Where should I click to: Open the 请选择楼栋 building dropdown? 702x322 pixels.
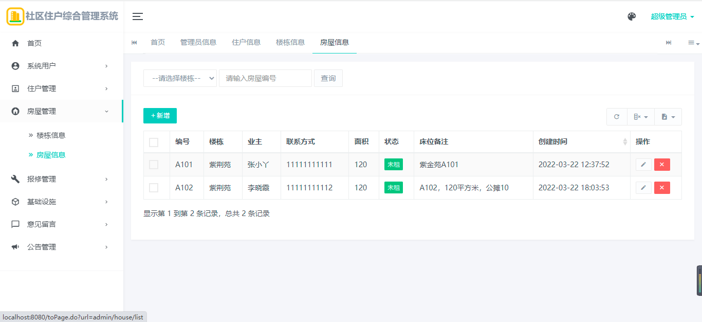pyautogui.click(x=180, y=78)
